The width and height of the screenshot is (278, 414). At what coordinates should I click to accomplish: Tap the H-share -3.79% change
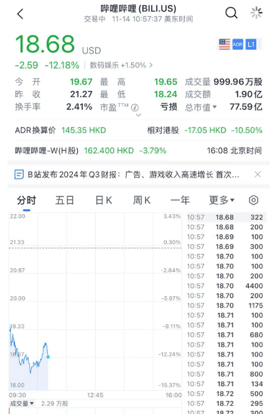[153, 151]
